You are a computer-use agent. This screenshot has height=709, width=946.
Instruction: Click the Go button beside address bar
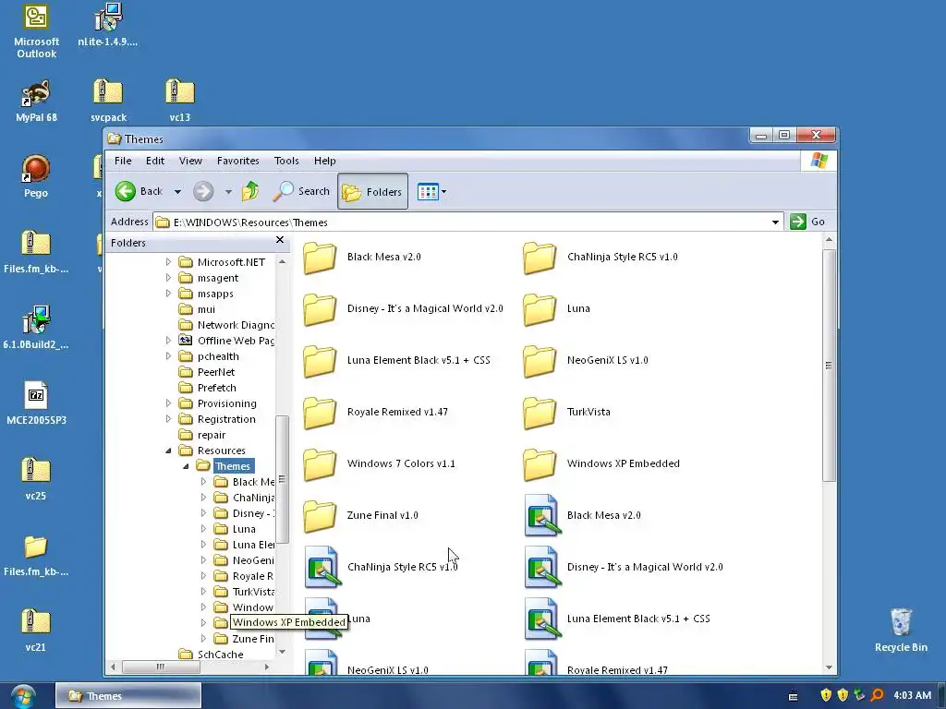pos(807,222)
